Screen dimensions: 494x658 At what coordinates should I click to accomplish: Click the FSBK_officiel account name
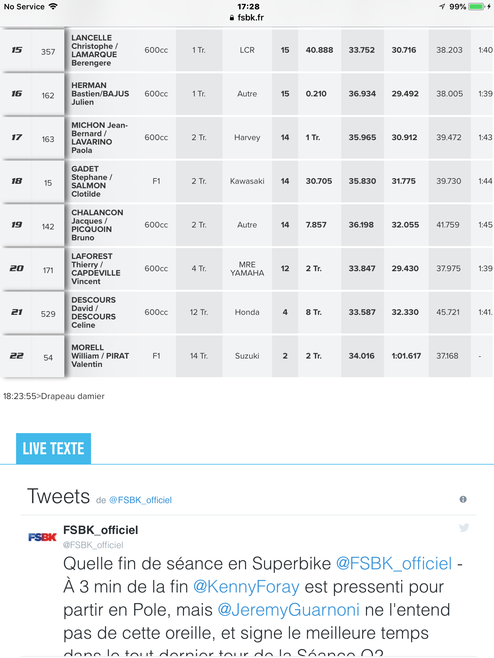[101, 530]
